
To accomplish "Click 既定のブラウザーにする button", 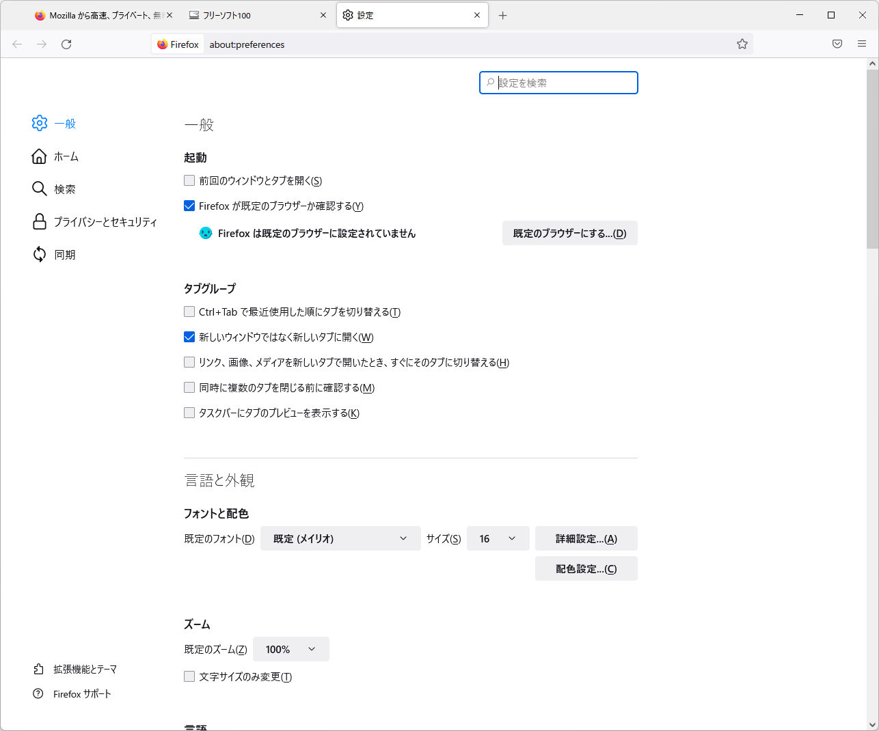I will tap(570, 233).
